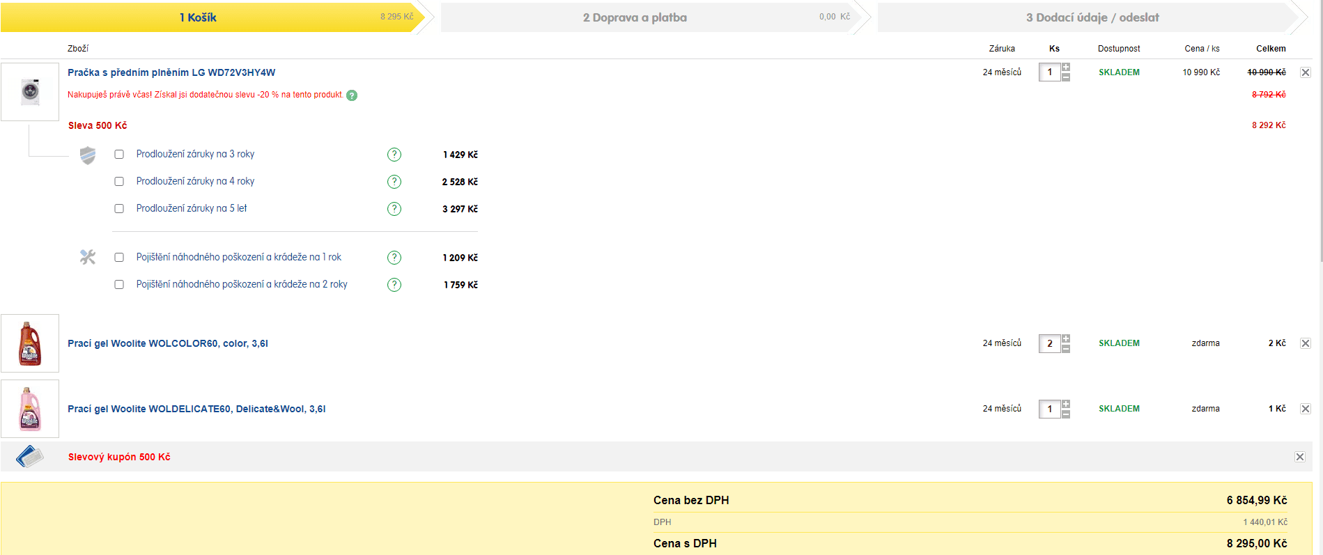Image resolution: width=1323 pixels, height=555 pixels.
Task: Click the Woolite color gel thumbnail
Action: coord(30,343)
